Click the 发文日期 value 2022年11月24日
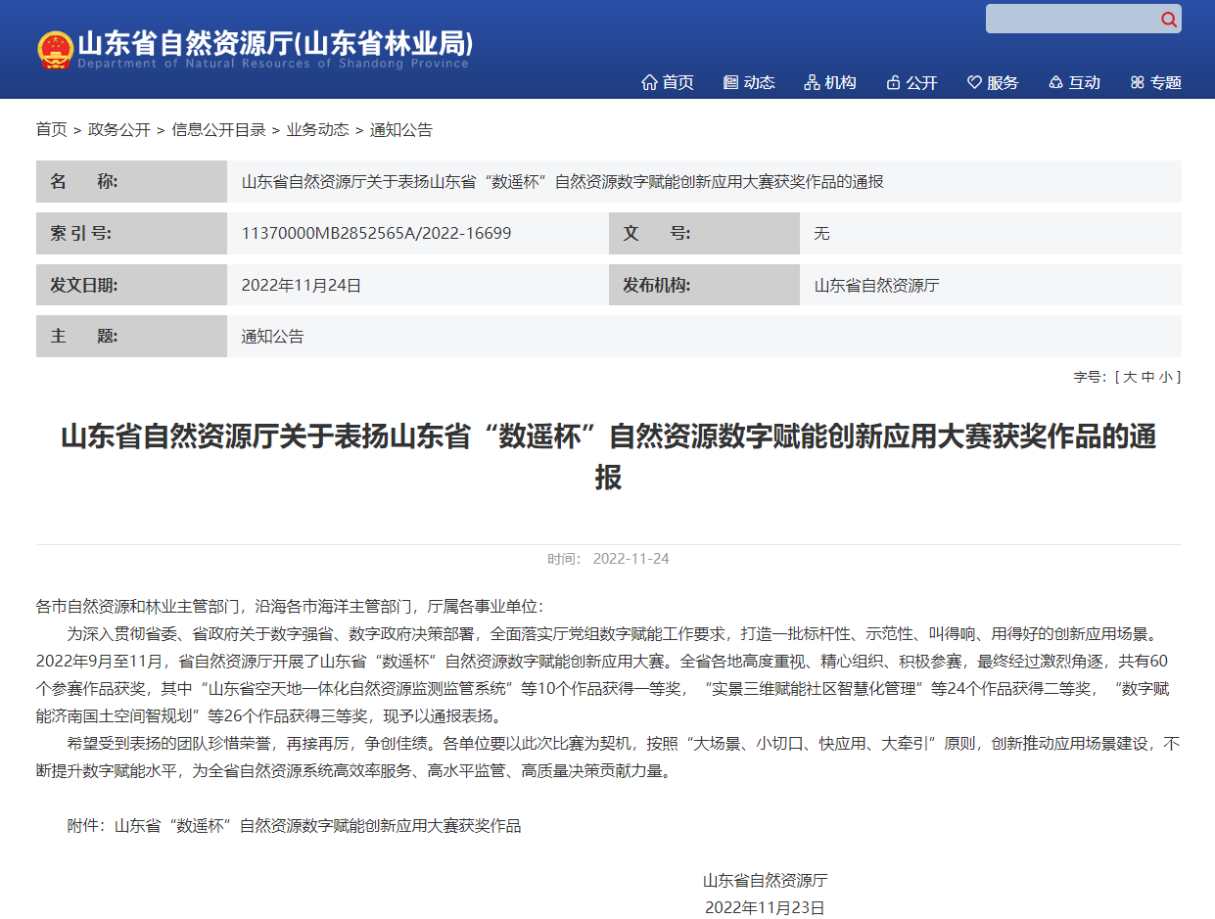 point(302,285)
